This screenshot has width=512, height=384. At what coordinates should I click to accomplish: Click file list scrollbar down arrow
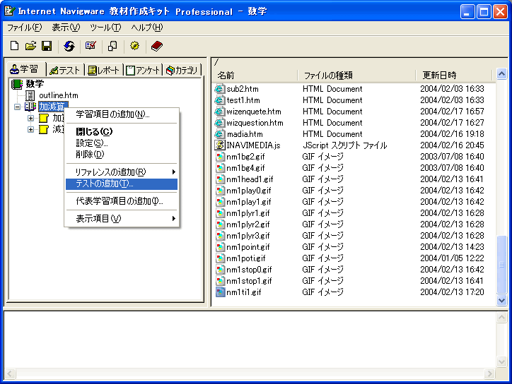click(x=501, y=300)
